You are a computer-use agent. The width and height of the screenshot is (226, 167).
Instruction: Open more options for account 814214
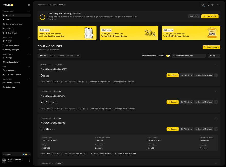[216, 102]
